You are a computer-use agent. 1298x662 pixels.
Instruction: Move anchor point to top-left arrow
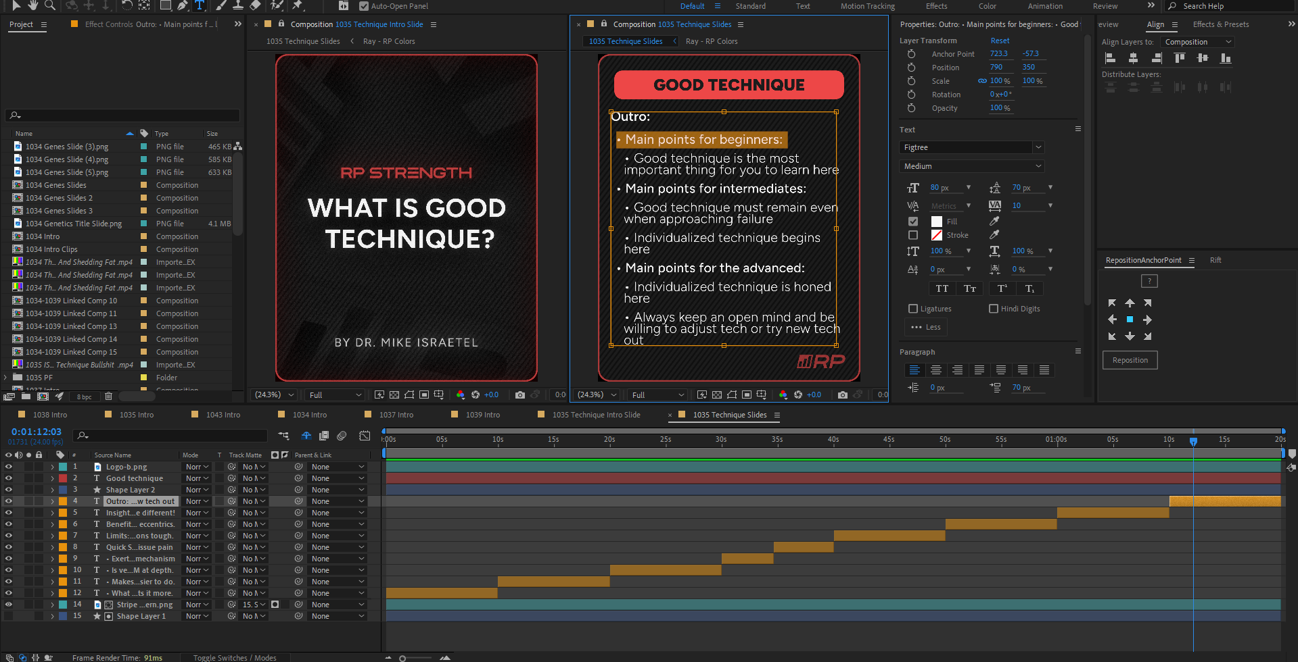click(1112, 303)
